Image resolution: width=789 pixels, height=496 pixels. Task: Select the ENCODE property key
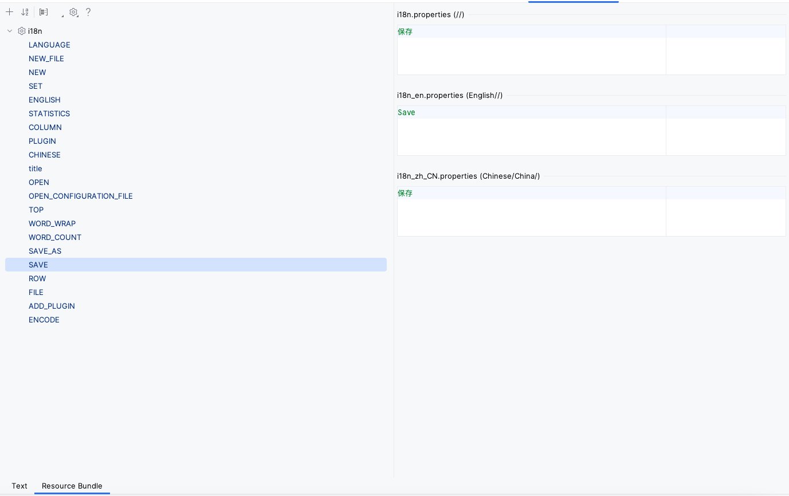click(x=44, y=320)
